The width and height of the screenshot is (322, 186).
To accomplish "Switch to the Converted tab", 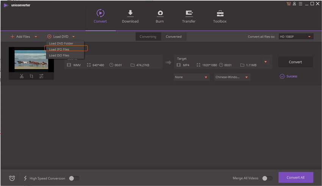I will (x=174, y=37).
